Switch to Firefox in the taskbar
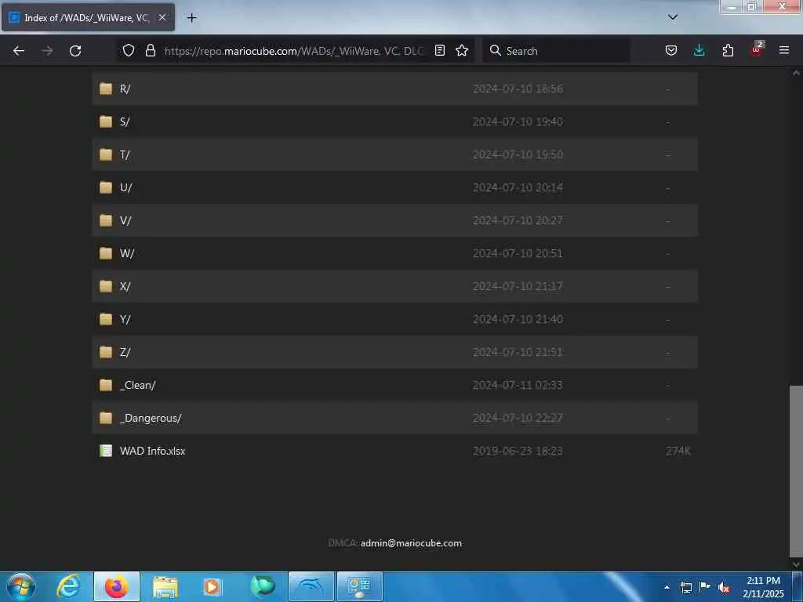803x602 pixels. click(117, 586)
